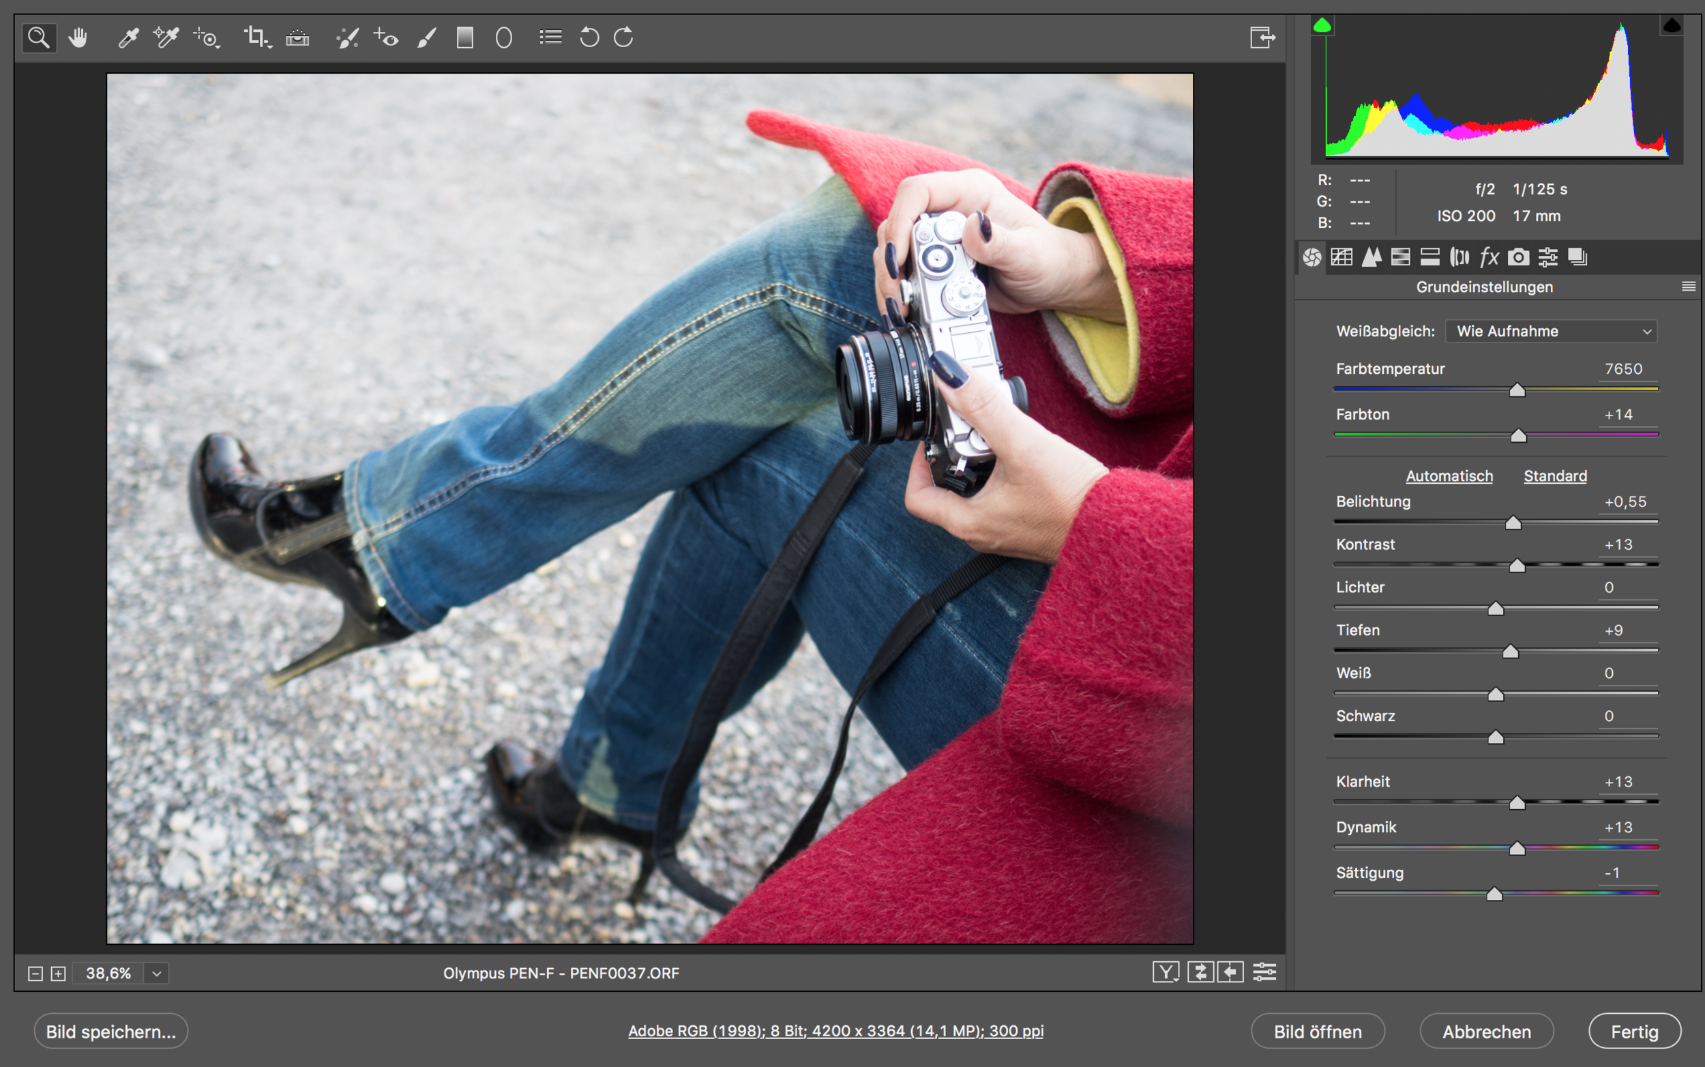The width and height of the screenshot is (1705, 1067).
Task: Select the Zoom tool
Action: [39, 38]
